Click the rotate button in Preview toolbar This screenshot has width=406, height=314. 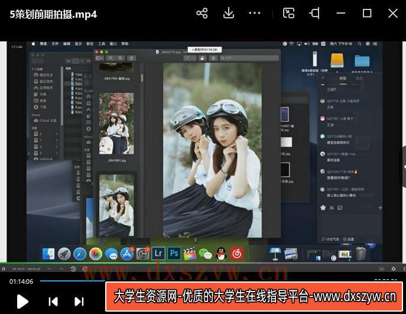tap(202, 58)
